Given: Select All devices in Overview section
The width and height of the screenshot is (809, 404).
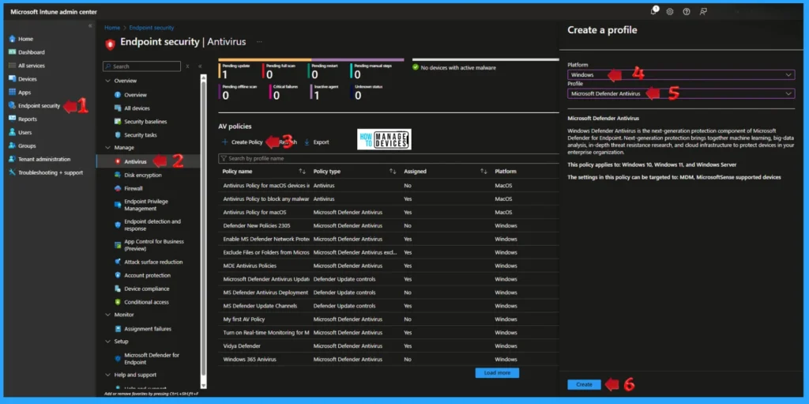Looking at the screenshot, I should [x=137, y=108].
